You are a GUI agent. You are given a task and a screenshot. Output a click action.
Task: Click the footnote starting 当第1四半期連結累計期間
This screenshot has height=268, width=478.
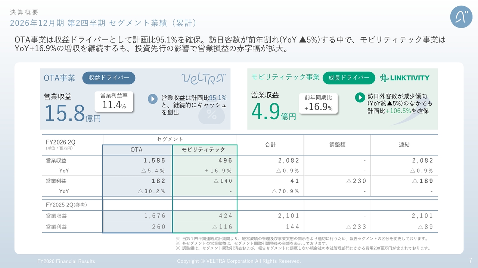pyautogui.click(x=302, y=239)
